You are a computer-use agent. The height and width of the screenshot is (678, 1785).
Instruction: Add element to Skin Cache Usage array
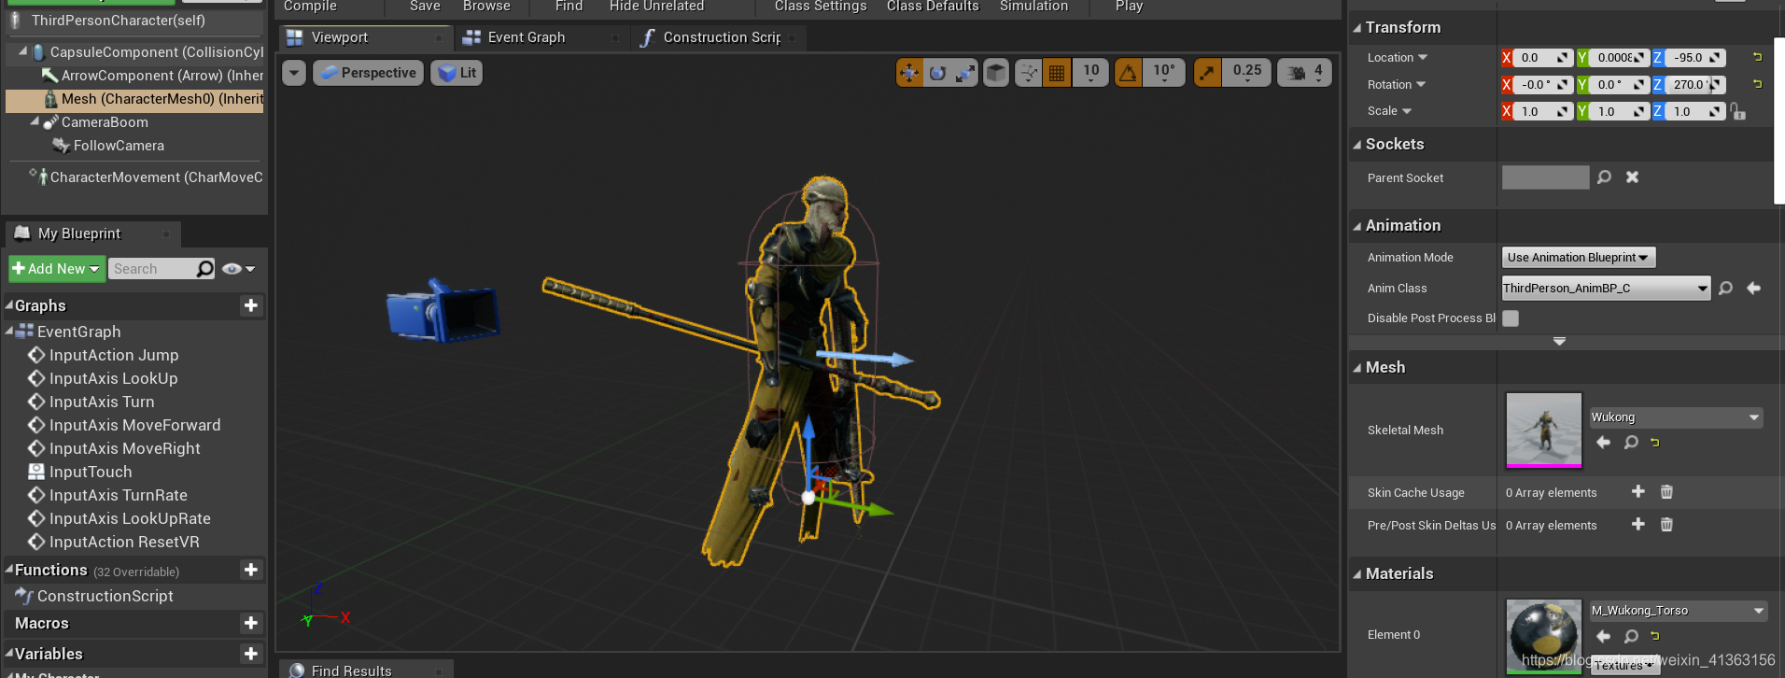(x=1638, y=491)
